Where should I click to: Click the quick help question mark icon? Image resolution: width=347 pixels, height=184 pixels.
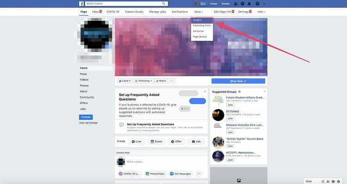tap(257, 4)
